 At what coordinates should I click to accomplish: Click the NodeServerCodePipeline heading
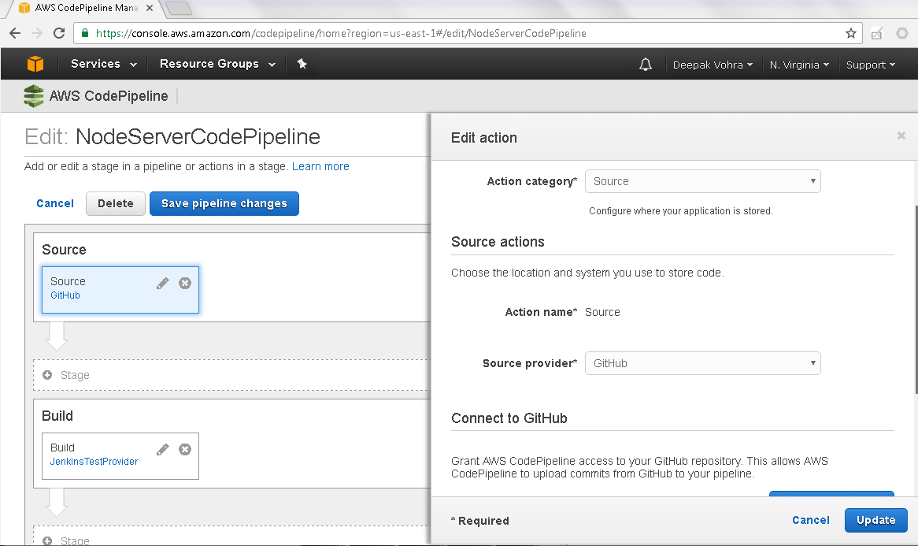[x=198, y=136]
